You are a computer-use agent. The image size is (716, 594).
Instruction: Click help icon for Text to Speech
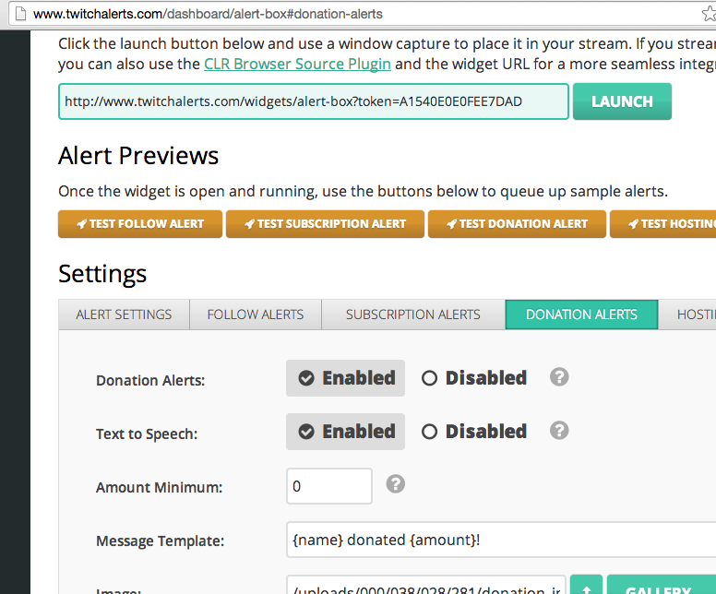pos(559,431)
